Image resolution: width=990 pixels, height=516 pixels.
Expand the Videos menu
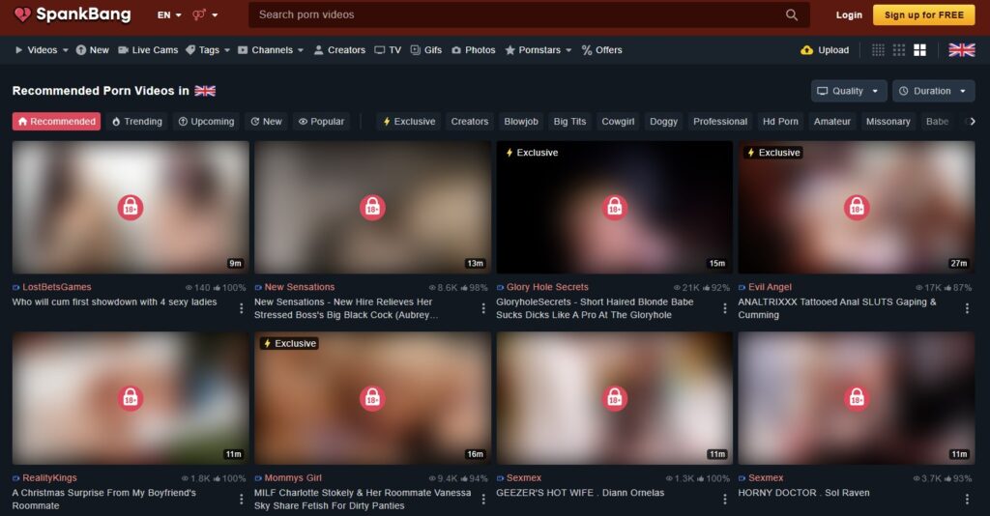pos(41,50)
